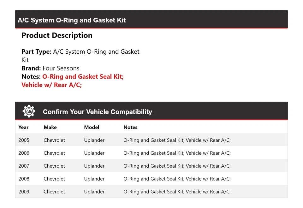Click the red Vehicle w/ Rear A/C note
The height and width of the screenshot is (208, 303).
click(51, 85)
